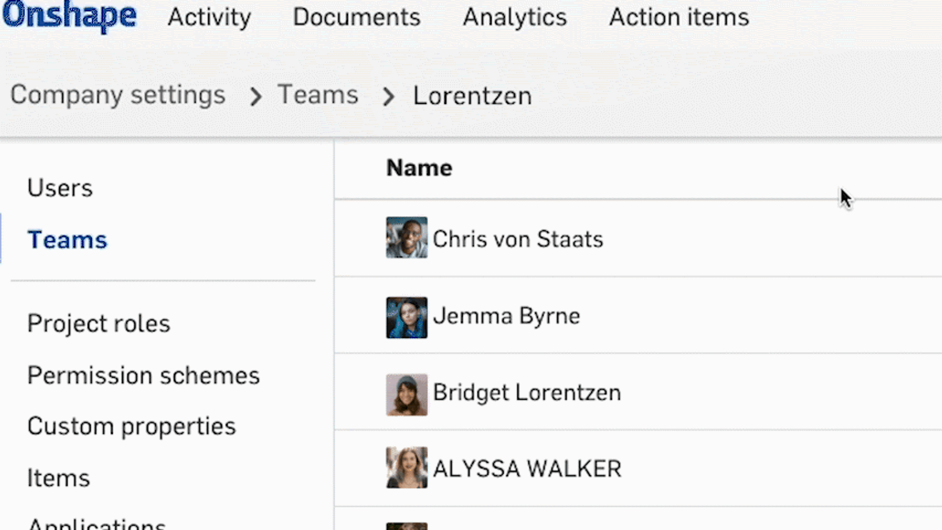Go back to Teams via breadcrumb
The width and height of the screenshot is (942, 530).
click(x=317, y=95)
